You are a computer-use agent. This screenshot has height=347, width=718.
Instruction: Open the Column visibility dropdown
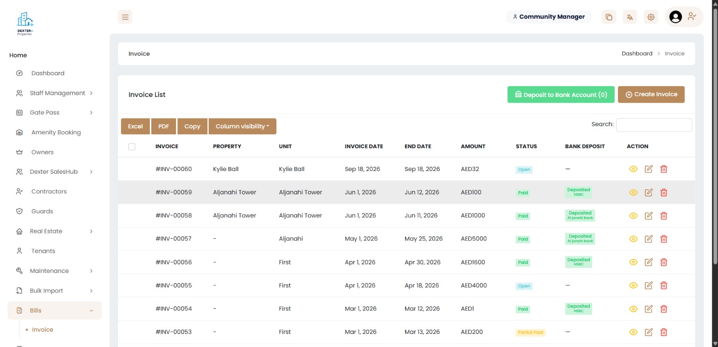coord(242,127)
